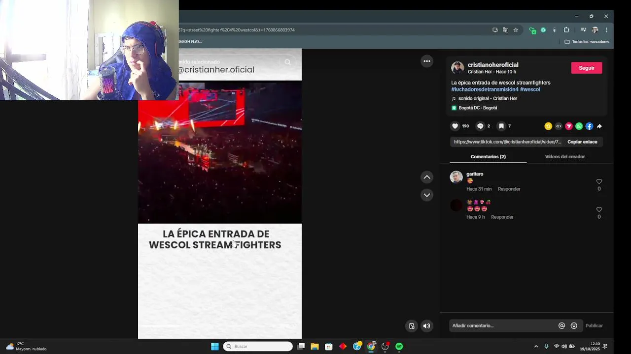
Task: Open the Windows Start menu
Action: tap(215, 347)
